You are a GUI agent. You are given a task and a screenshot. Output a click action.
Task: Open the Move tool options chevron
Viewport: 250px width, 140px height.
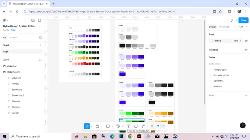pyautogui.click(x=91, y=126)
